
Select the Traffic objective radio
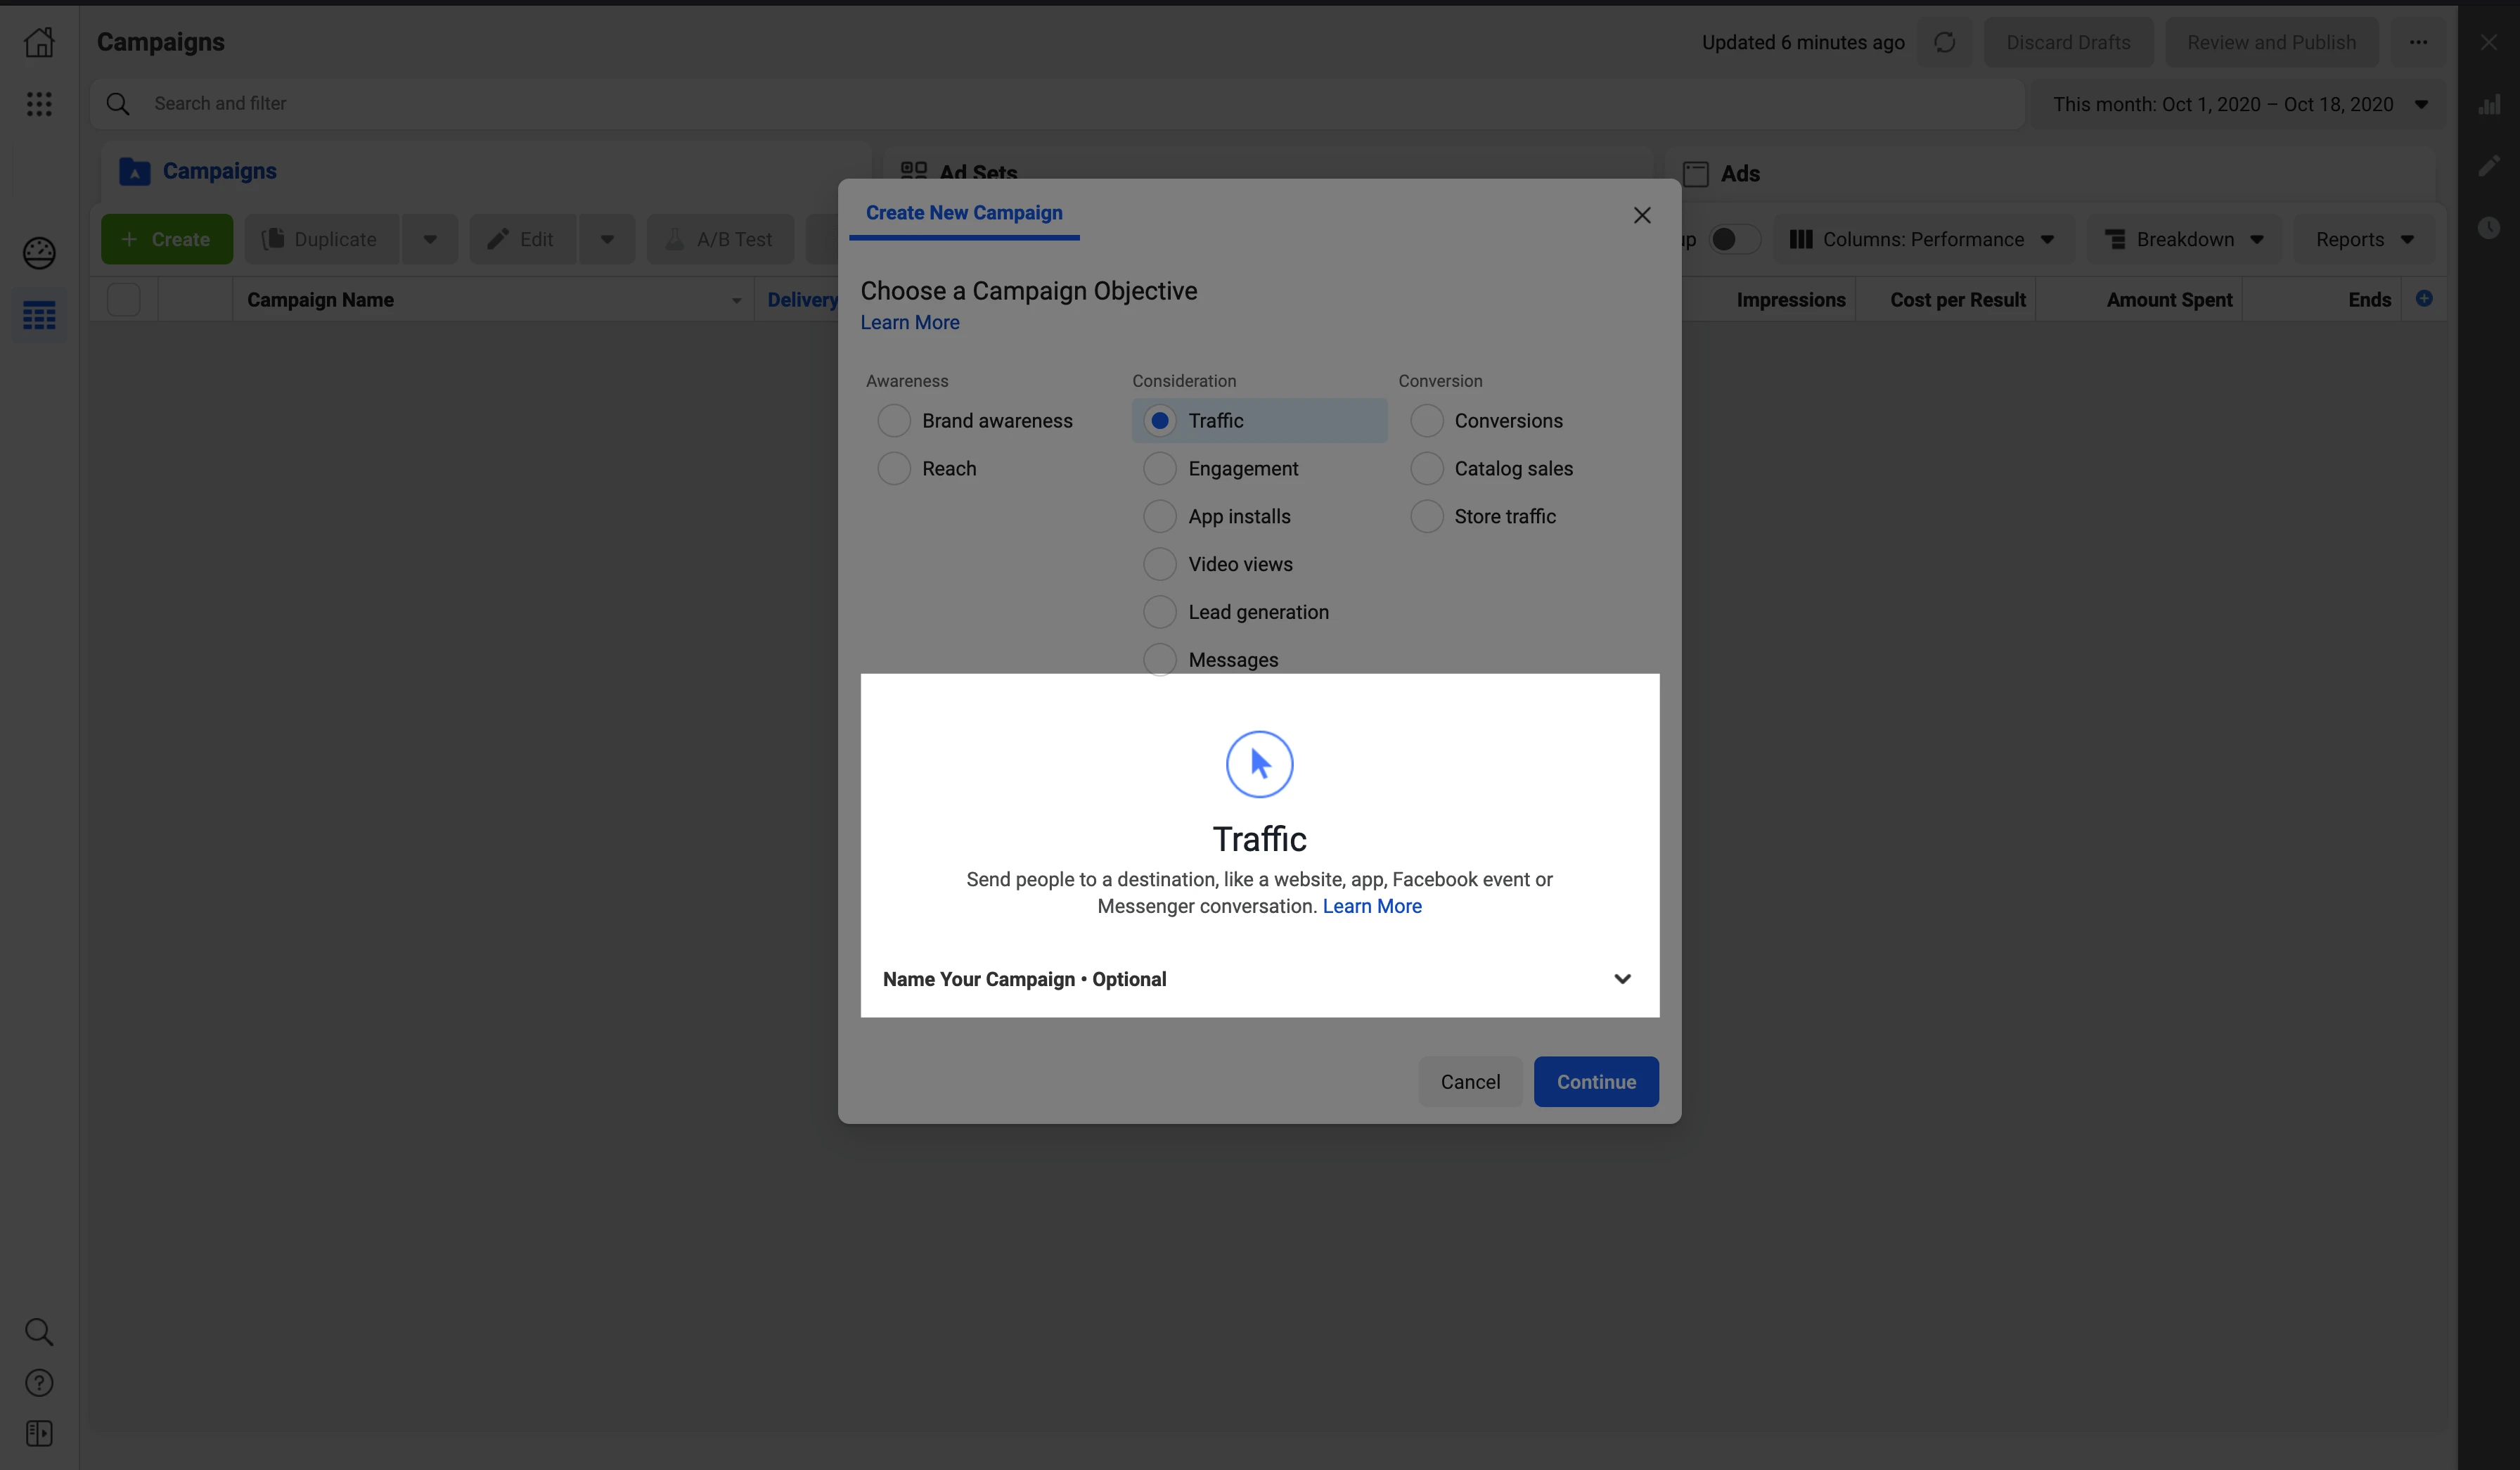click(1160, 421)
